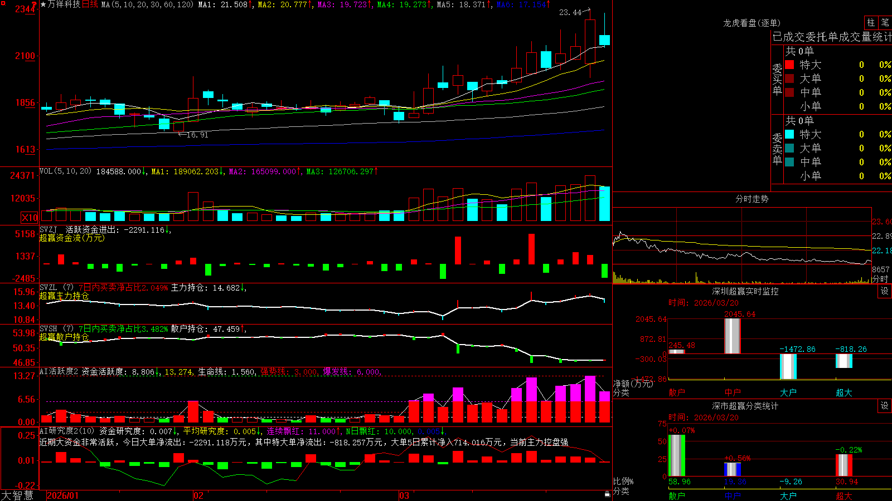This screenshot has width=892, height=501.
Task: Jump to the 2026/01 date marker
Action: (x=63, y=495)
